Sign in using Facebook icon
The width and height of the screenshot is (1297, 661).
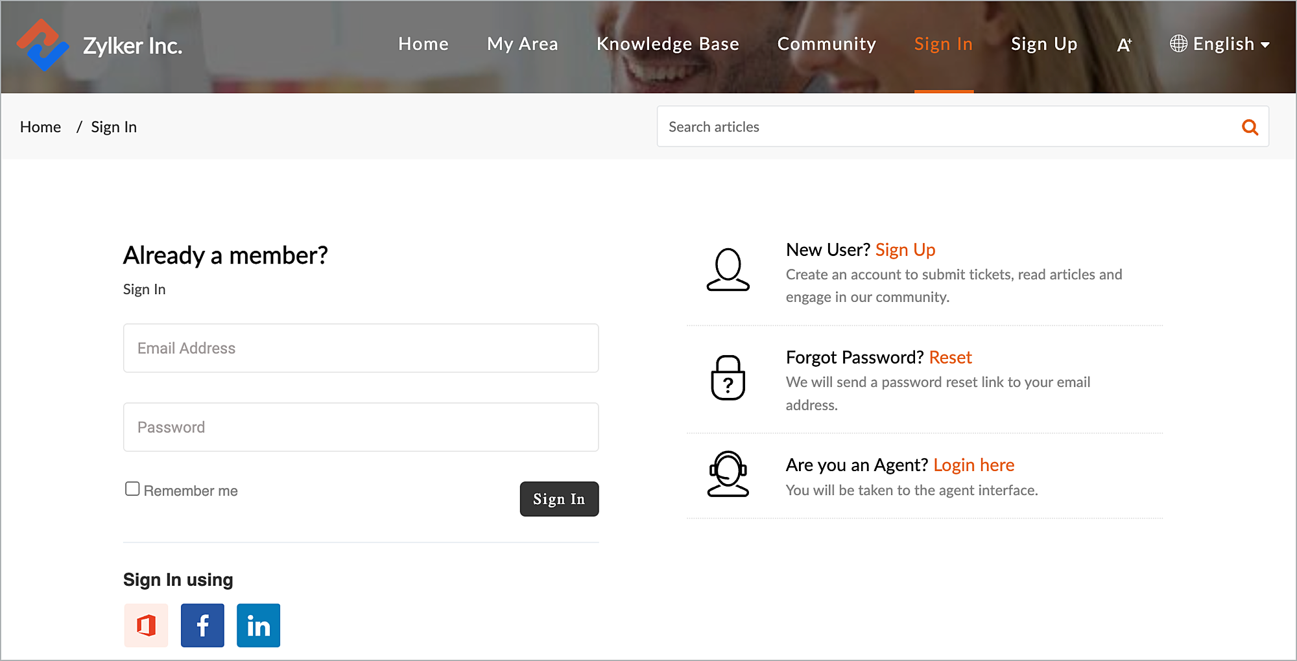202,625
